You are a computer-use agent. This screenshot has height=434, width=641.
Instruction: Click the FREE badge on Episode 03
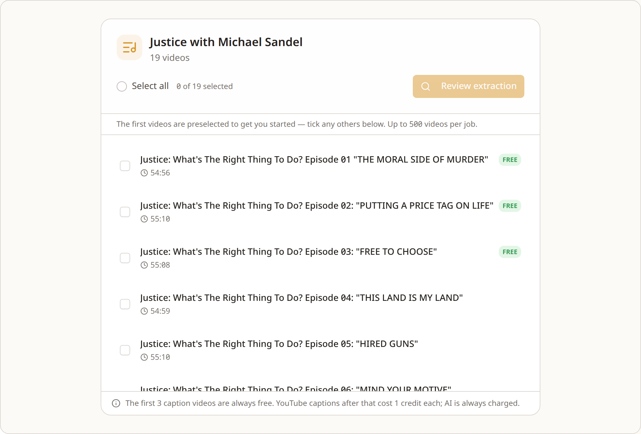click(x=510, y=252)
